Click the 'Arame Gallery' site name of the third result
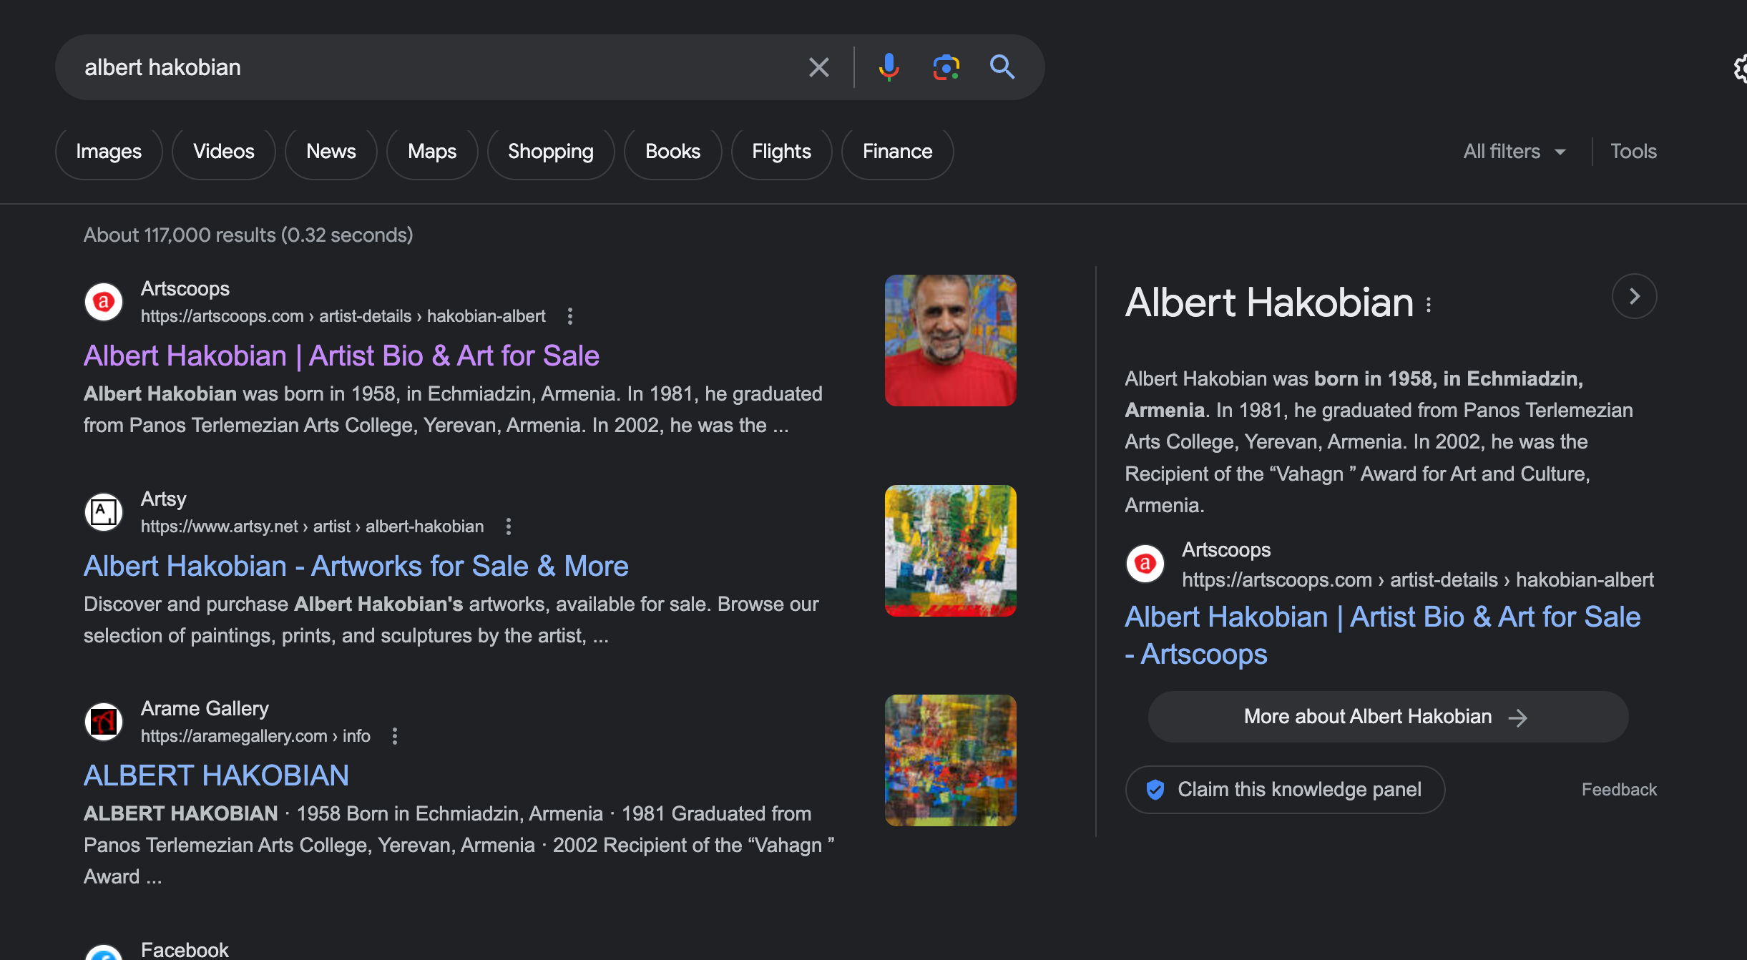 pyautogui.click(x=205, y=708)
